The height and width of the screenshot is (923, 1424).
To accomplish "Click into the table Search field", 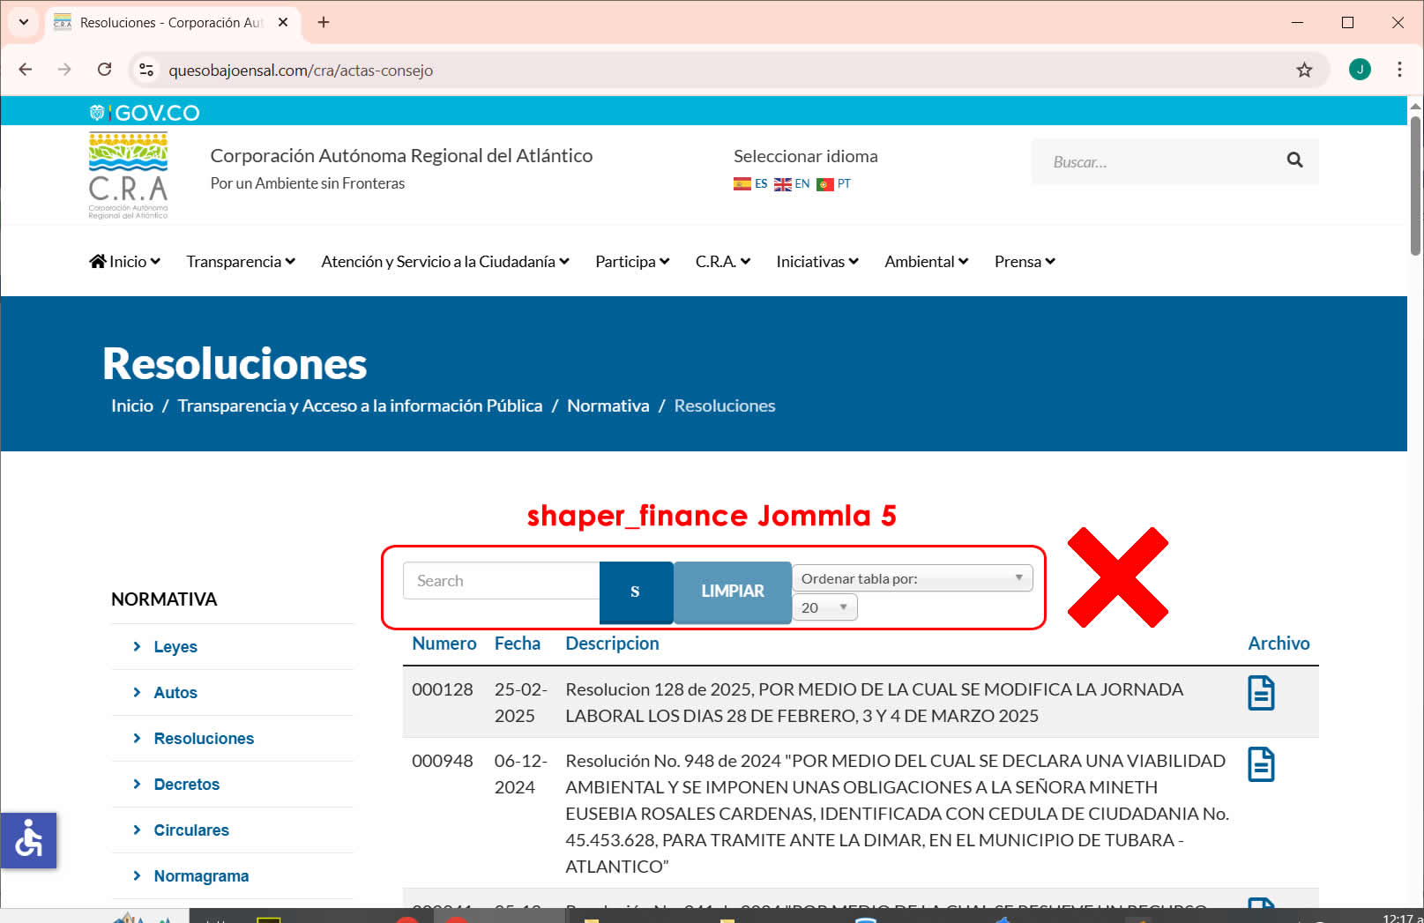I will [x=501, y=581].
